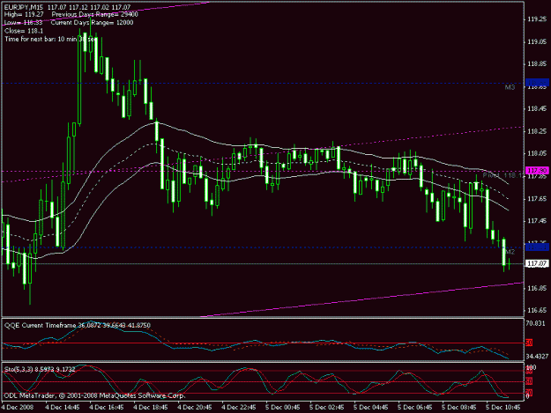Select the '5 Dec 00:45' time axis label

pos(283,407)
